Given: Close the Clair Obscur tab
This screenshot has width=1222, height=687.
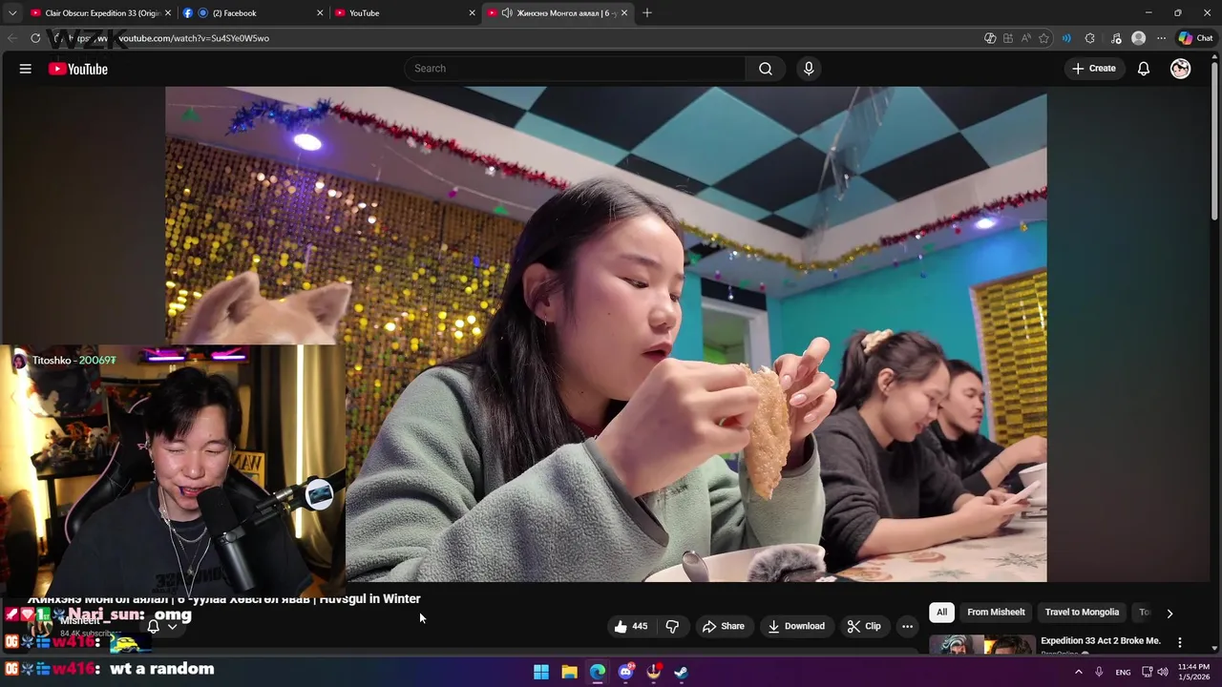Looking at the screenshot, I should 168,12.
